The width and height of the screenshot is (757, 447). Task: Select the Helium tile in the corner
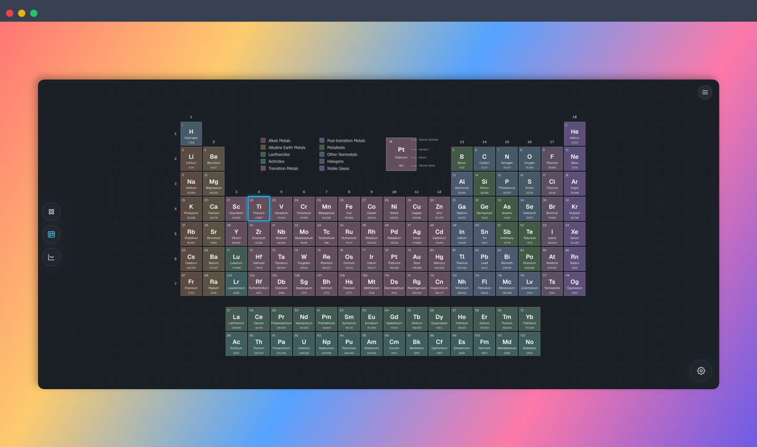[x=574, y=133]
